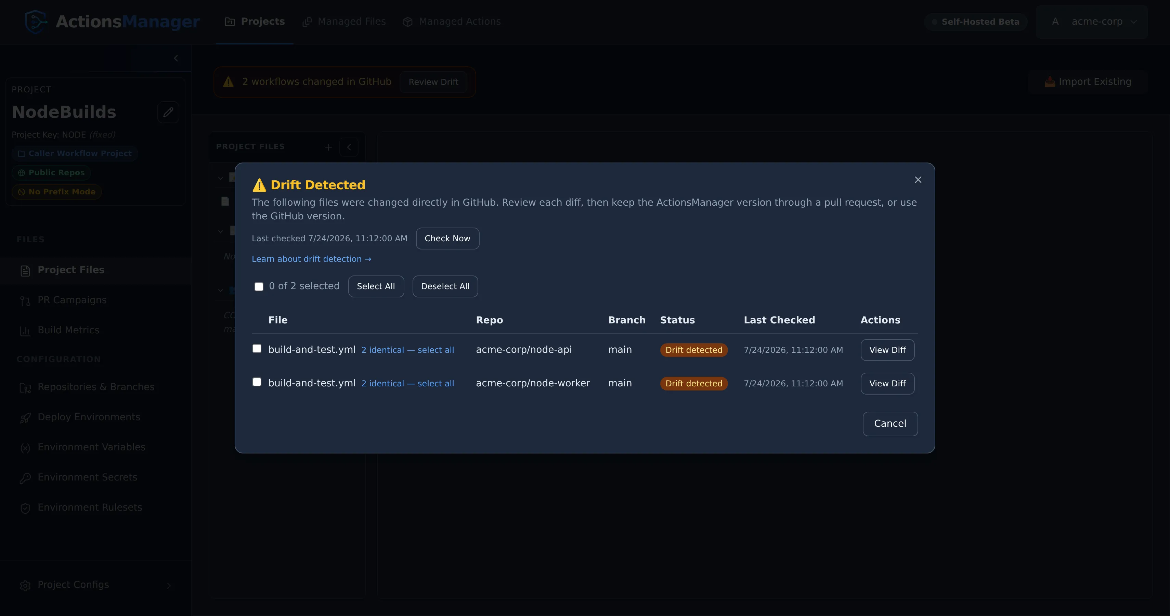Viewport: 1170px width, 616px height.
Task: Click Drift detected status for node-api row
Action: 693,350
